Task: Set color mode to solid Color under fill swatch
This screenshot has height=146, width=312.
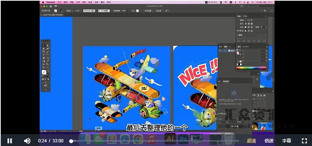Action: (x=43, y=79)
